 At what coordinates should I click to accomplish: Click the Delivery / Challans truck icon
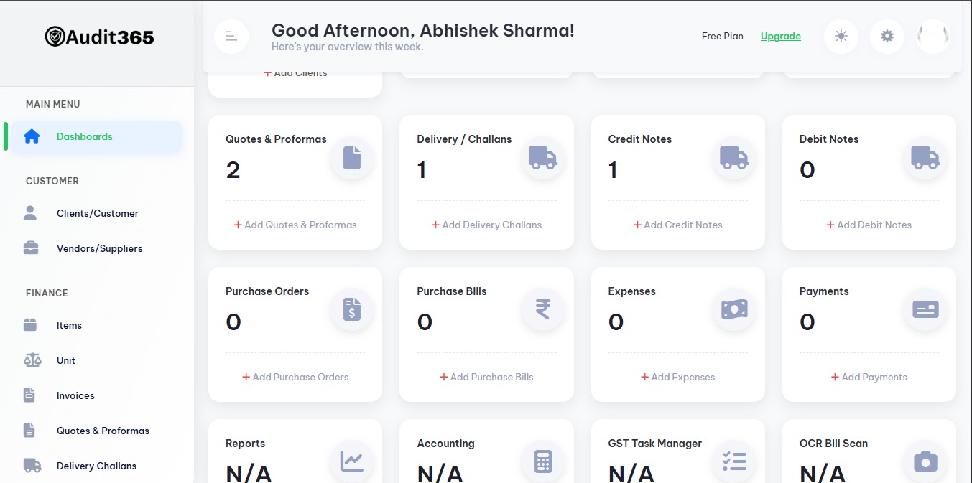(543, 157)
